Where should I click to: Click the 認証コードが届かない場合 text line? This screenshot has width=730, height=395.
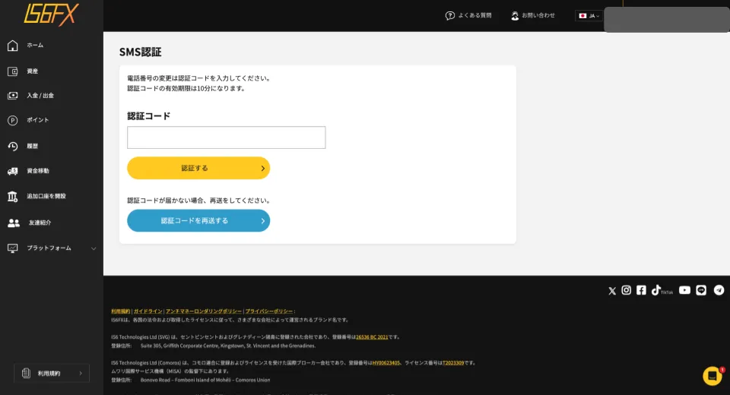[198, 201]
